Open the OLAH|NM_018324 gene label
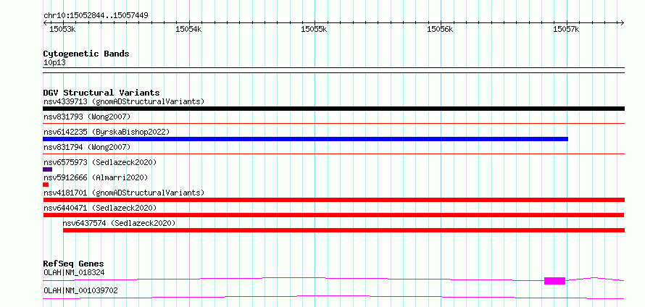 (74, 272)
